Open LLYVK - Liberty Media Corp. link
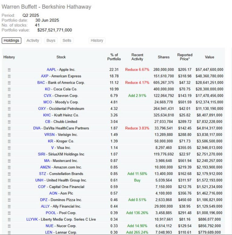The image size is (232, 235). [61, 219]
